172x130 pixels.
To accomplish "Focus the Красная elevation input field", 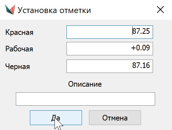I will 110,32.
